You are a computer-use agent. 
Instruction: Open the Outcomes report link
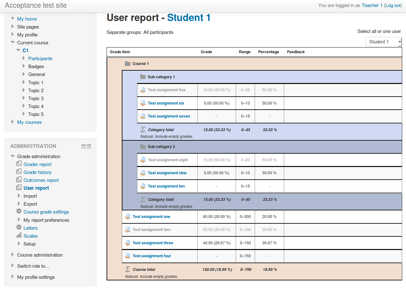[41, 180]
